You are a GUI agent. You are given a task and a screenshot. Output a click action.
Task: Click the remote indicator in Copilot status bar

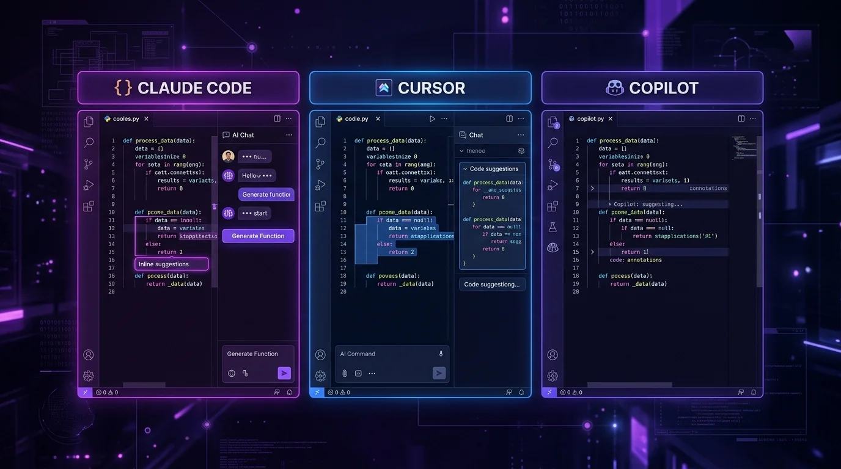click(548, 392)
